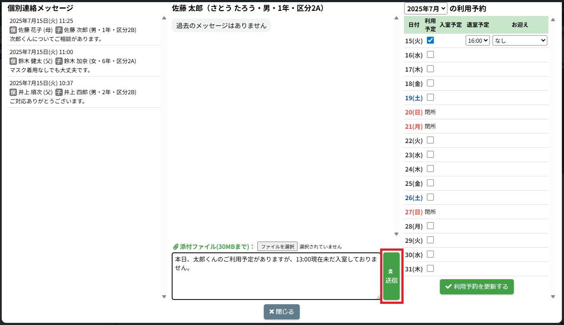Click the 閉じる close button
Screen dimensions: 564x325
(282, 312)
